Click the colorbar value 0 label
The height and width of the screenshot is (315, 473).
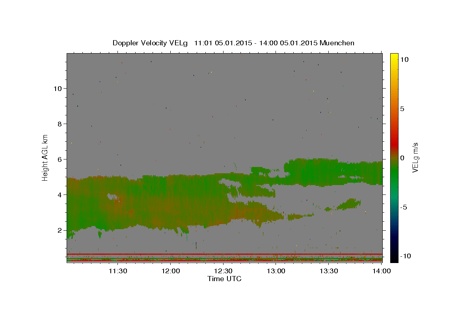402,157
